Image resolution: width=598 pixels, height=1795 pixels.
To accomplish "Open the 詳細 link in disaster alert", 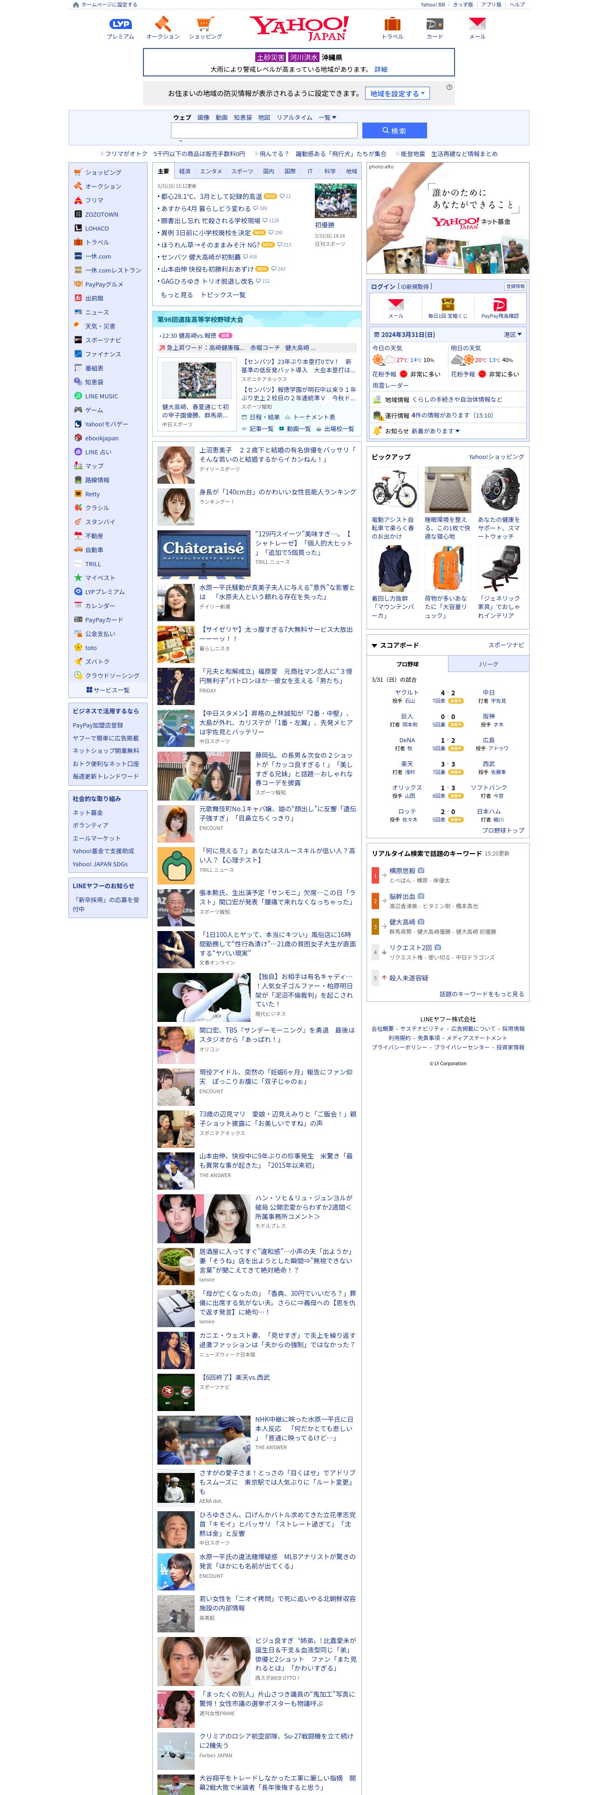I will 381,69.
